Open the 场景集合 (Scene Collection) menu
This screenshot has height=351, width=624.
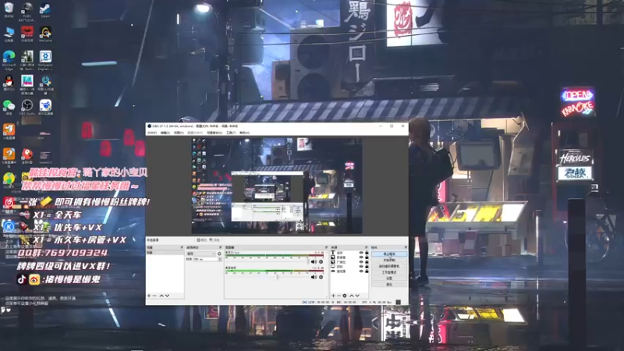pyautogui.click(x=214, y=133)
